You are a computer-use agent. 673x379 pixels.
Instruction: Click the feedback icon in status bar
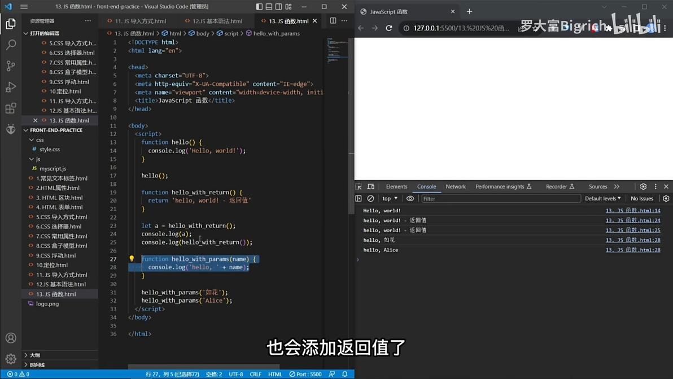pyautogui.click(x=332, y=374)
